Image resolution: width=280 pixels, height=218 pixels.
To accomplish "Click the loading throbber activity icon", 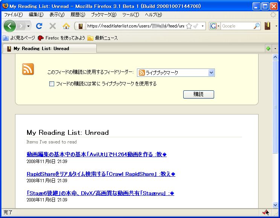I will click(x=273, y=15).
